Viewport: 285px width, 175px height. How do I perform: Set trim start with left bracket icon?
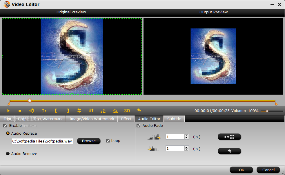pos(56,111)
